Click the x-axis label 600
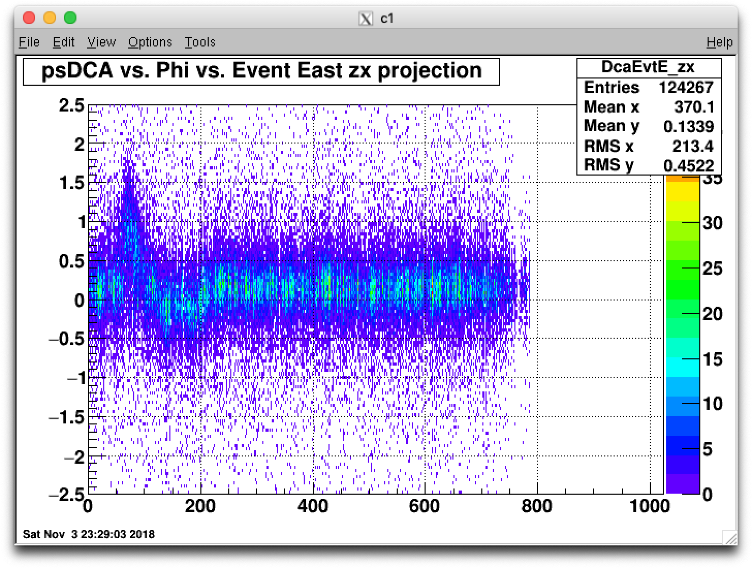Viewport: 752px width, 568px height. coord(425,506)
